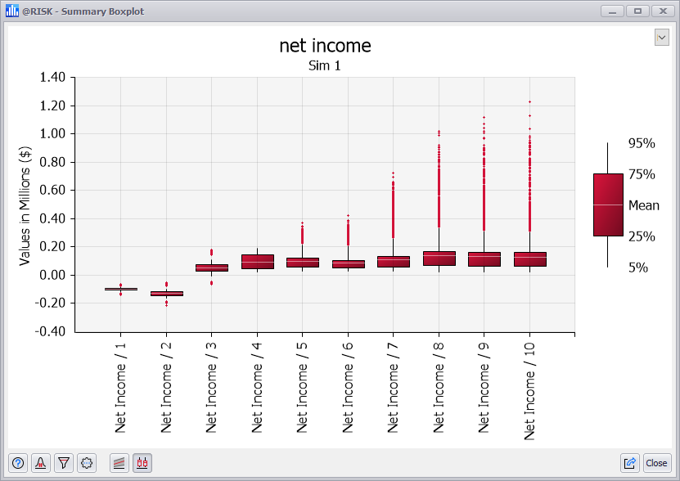The width and height of the screenshot is (680, 481).
Task: Click the distribution curve marker icon
Action: point(41,463)
